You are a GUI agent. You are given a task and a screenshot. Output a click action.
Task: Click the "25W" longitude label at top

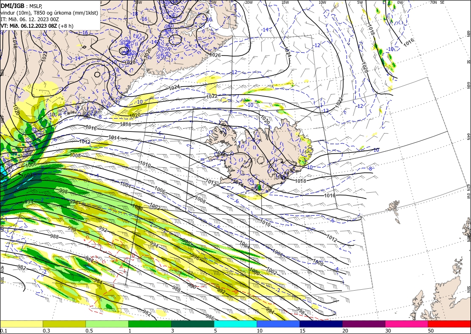[212, 2]
